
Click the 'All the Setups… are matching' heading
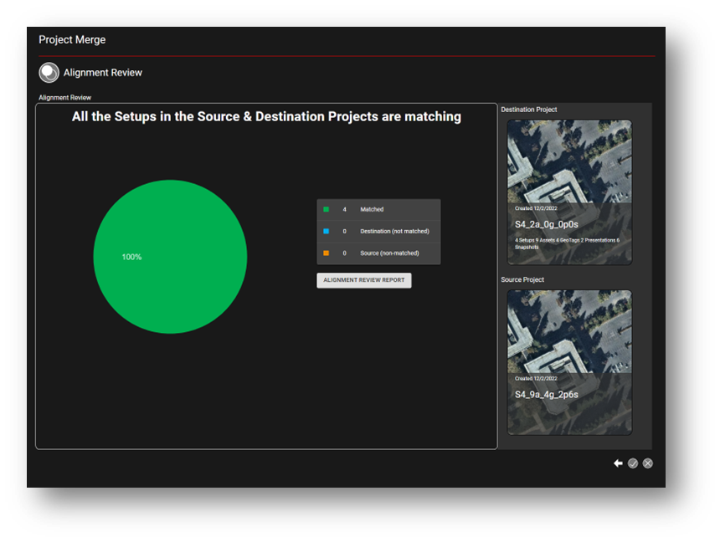coord(266,117)
